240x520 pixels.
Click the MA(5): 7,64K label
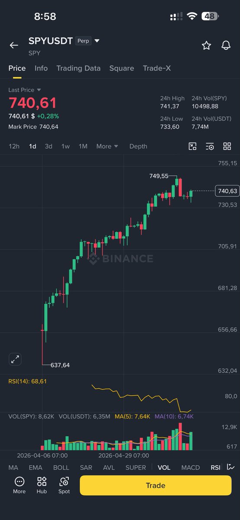click(x=133, y=416)
